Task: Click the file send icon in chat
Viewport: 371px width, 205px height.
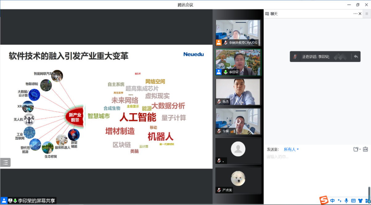Action: coord(356,150)
